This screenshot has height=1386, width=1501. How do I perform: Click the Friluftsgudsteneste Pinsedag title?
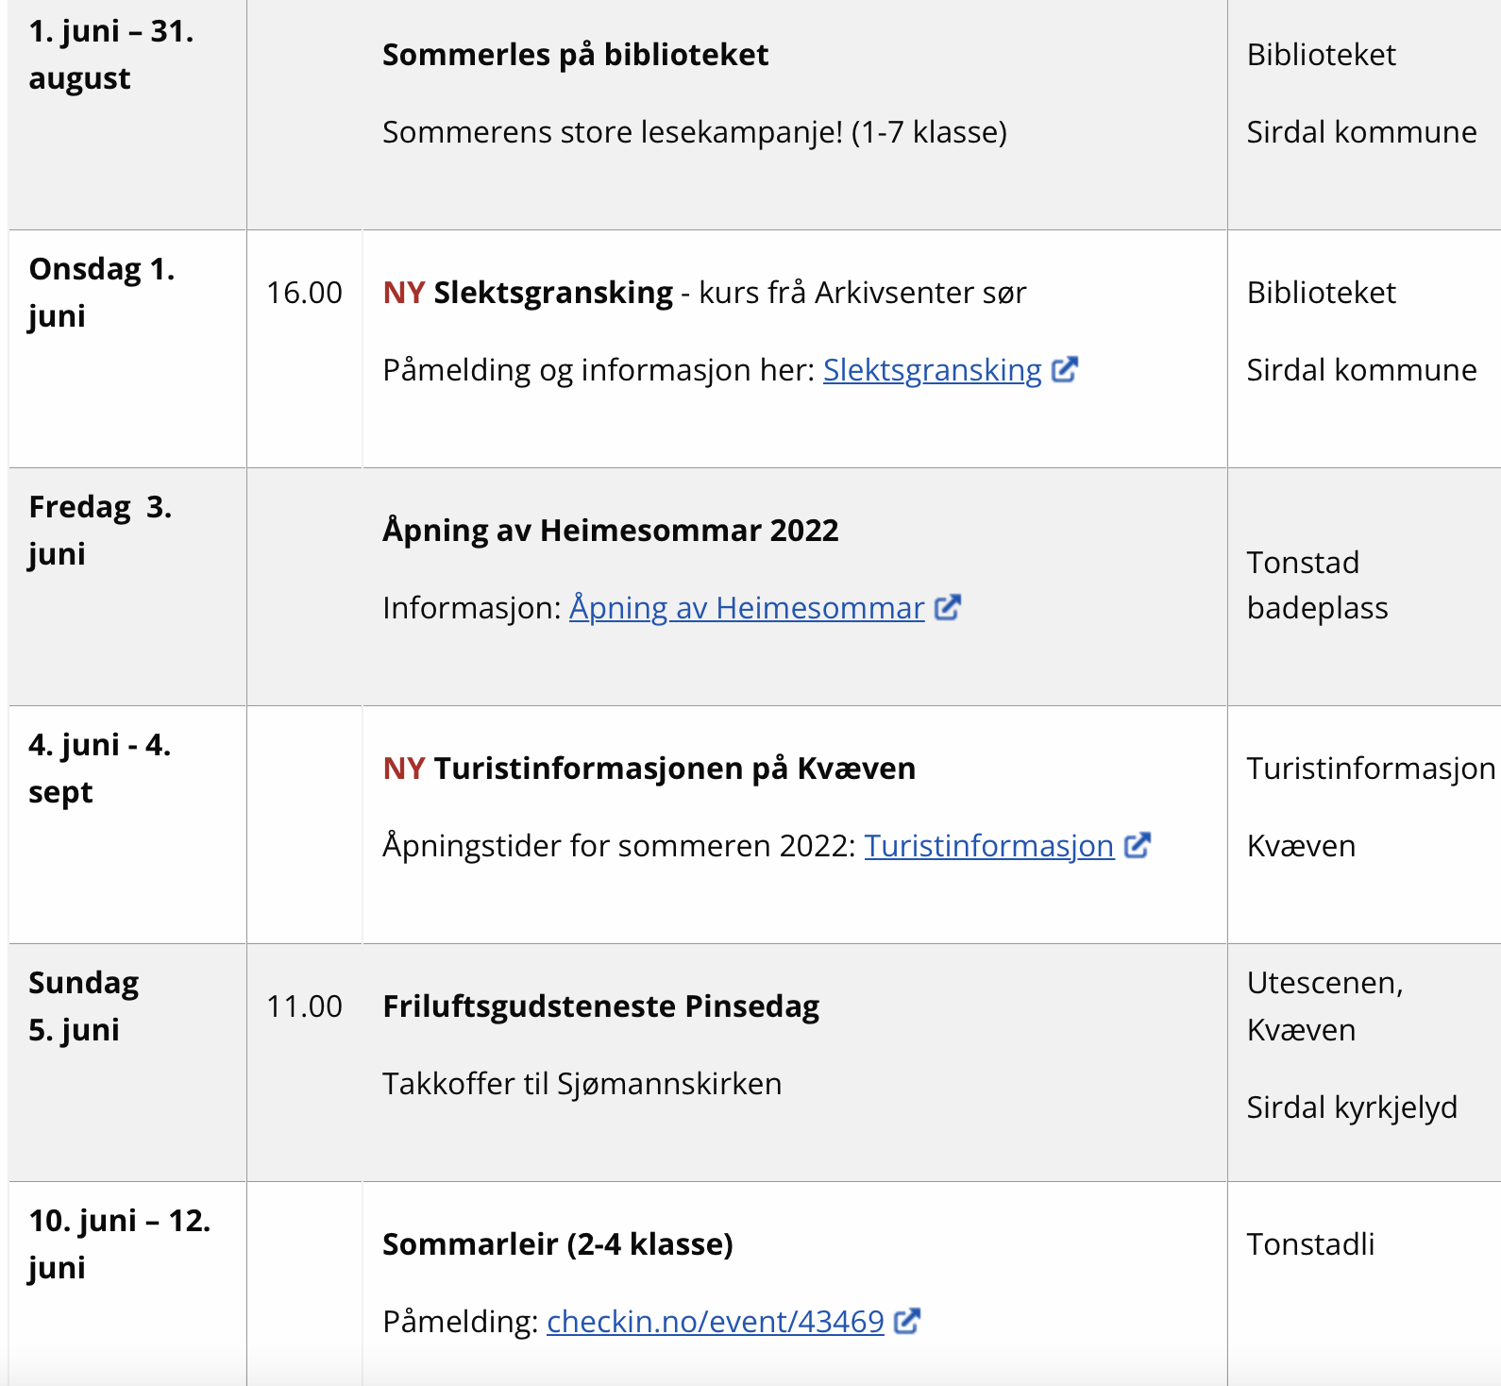coord(600,1006)
